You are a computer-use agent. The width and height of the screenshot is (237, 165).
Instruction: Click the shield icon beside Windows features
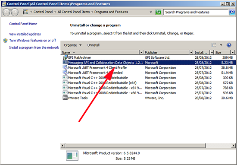click(x=5, y=41)
